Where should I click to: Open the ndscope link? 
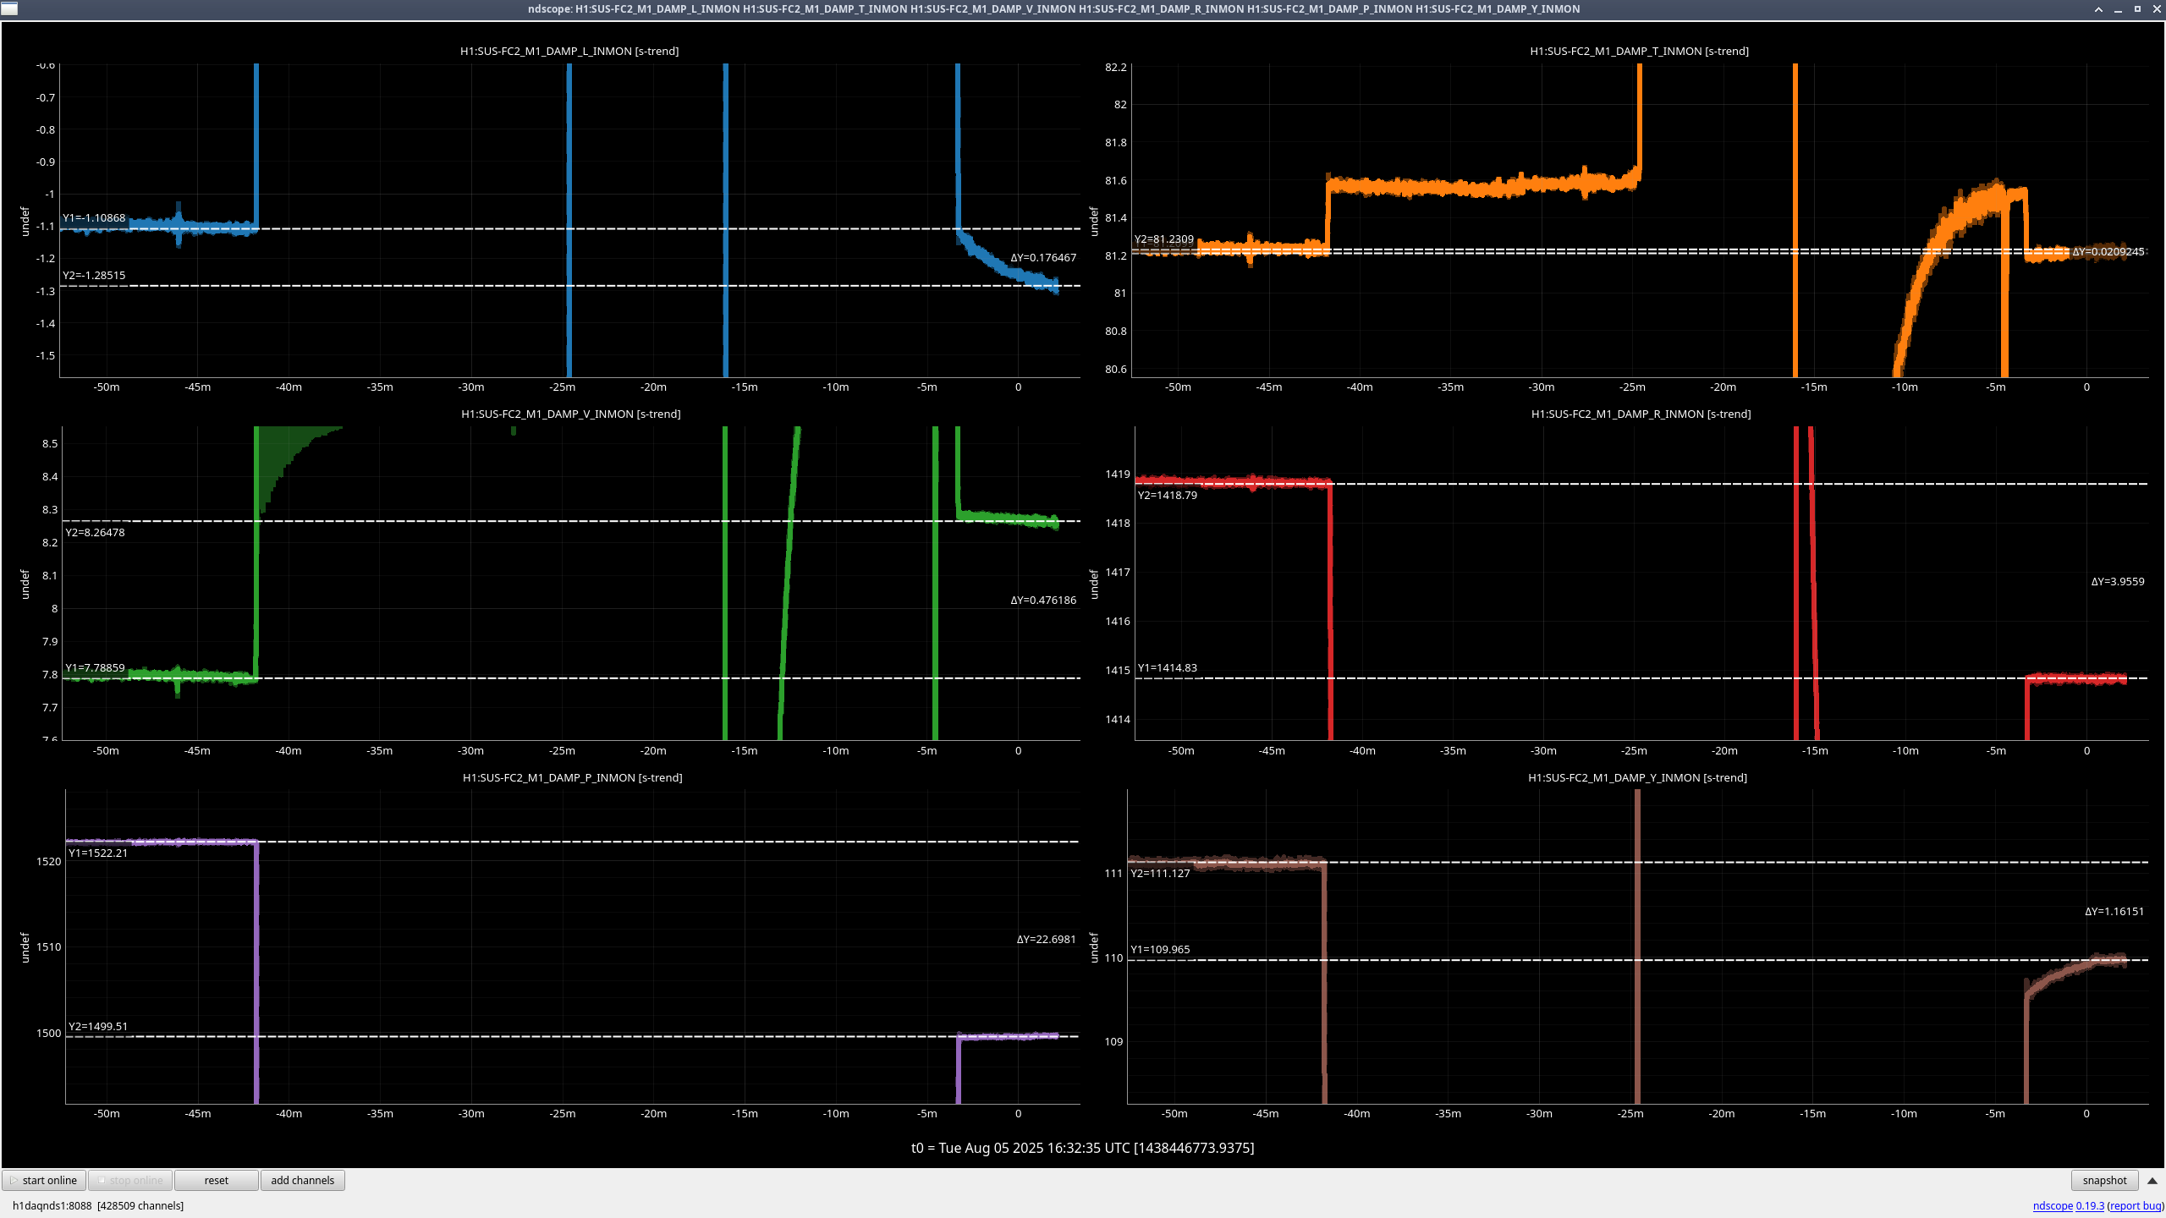click(2053, 1205)
